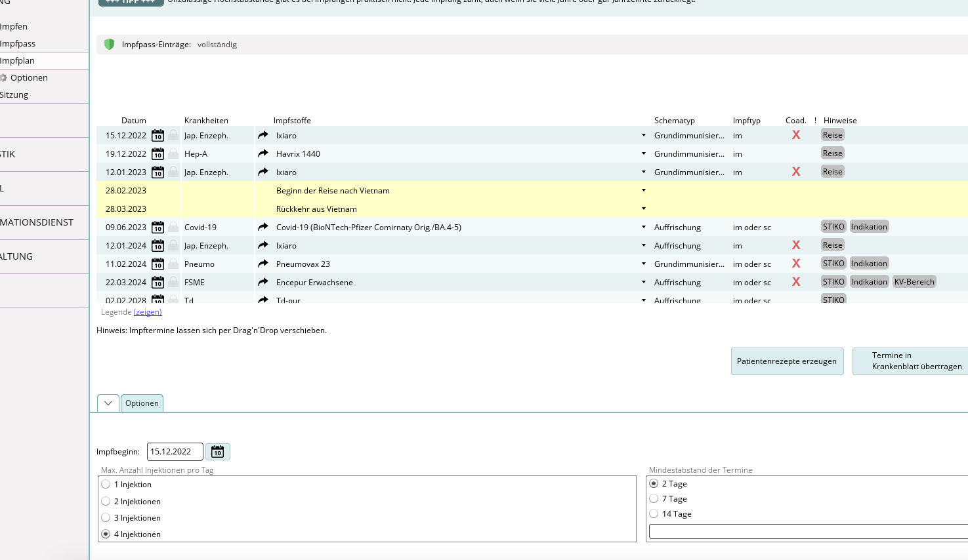
Task: Click Reise tag in Hep-A row
Action: [x=833, y=153]
